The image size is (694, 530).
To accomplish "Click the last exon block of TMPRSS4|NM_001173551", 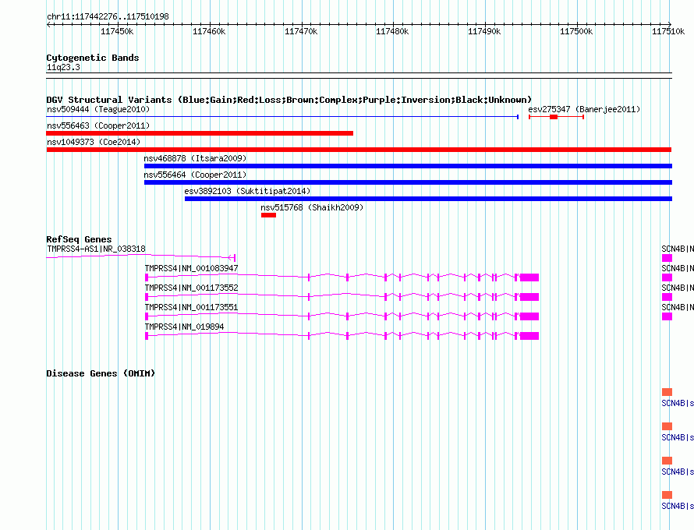I will [529, 316].
